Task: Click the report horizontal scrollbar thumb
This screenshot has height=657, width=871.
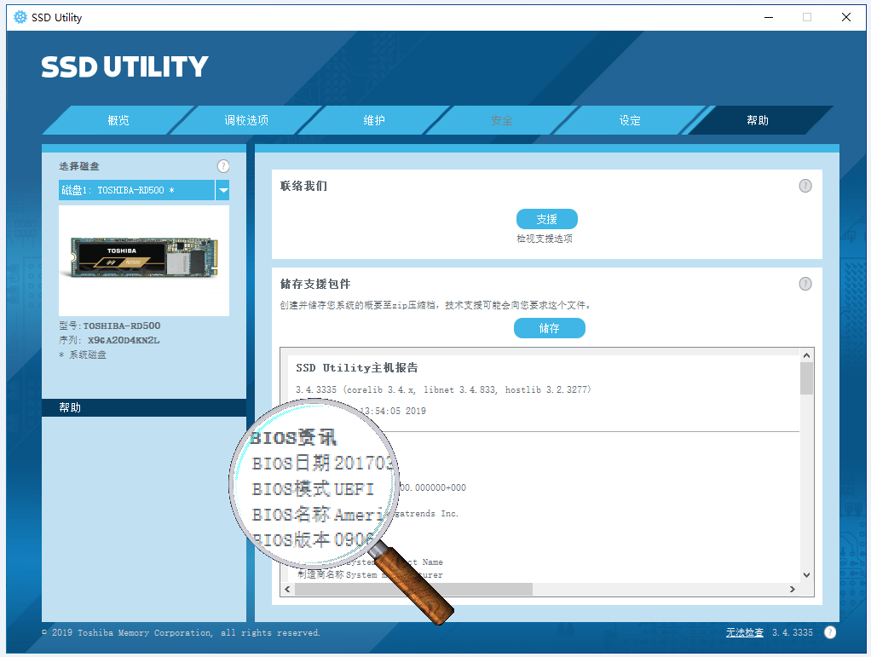Action: [413, 589]
